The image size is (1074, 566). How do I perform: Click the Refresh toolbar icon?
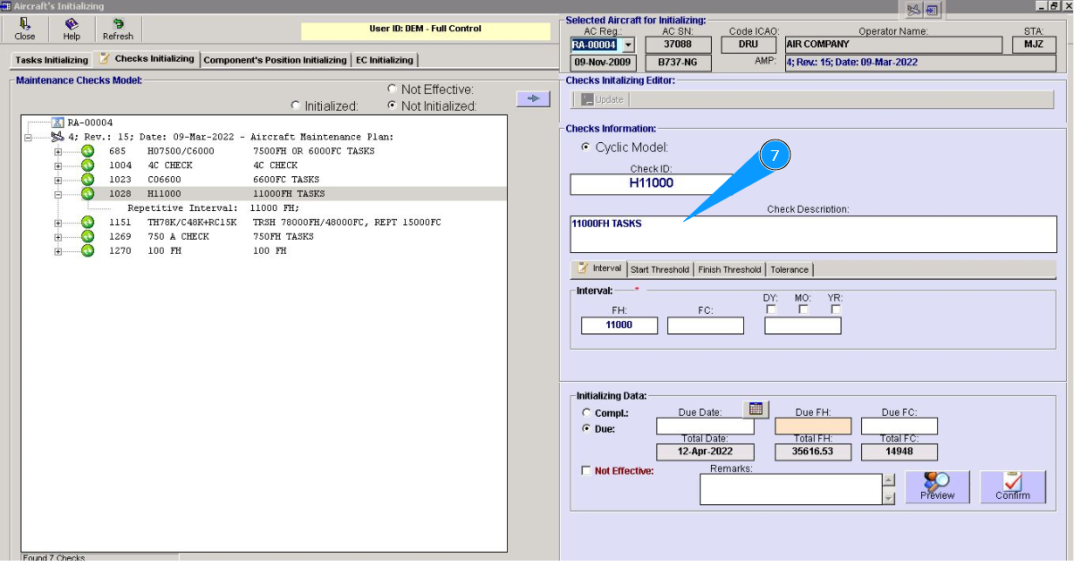click(117, 30)
